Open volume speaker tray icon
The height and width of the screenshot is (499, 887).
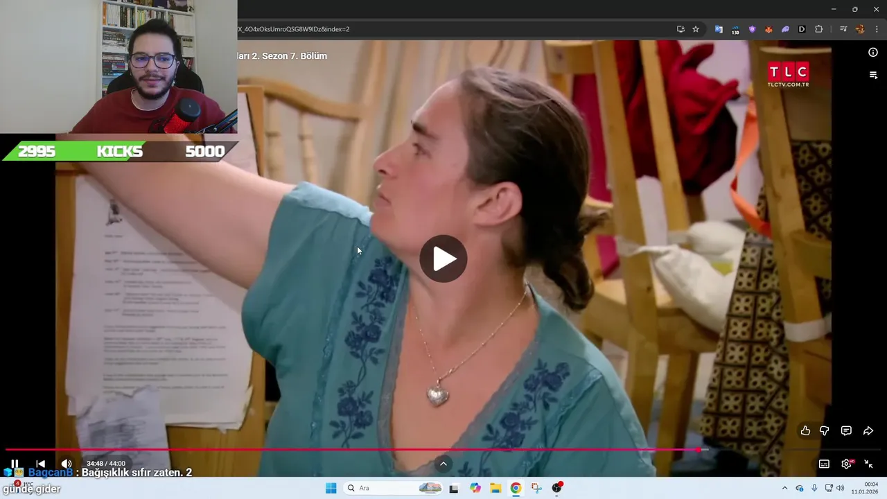[x=841, y=488]
